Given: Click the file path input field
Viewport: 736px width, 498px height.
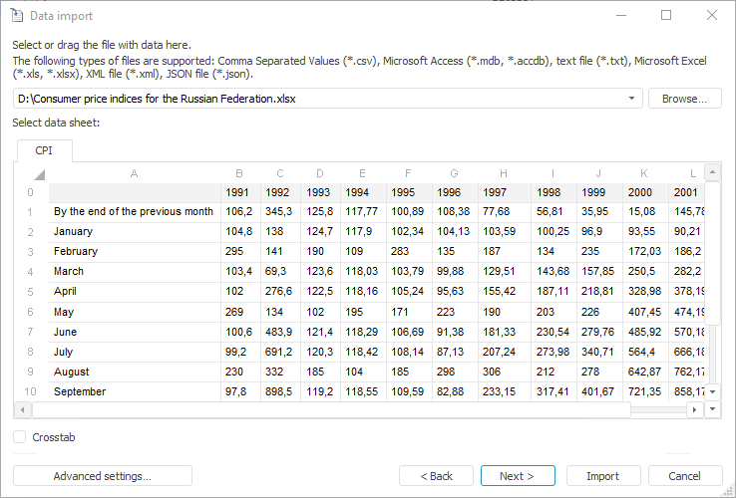Looking at the screenshot, I should [x=319, y=99].
